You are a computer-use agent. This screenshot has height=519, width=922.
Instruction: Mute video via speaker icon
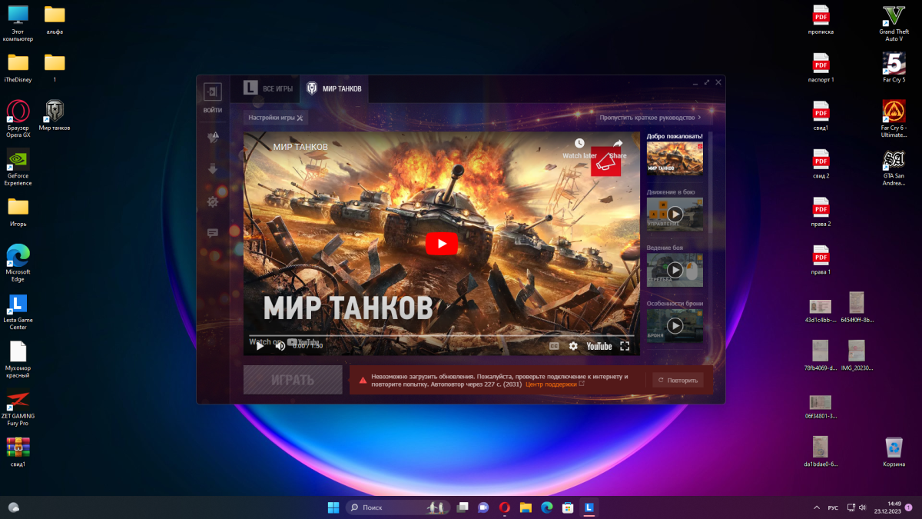tap(280, 346)
